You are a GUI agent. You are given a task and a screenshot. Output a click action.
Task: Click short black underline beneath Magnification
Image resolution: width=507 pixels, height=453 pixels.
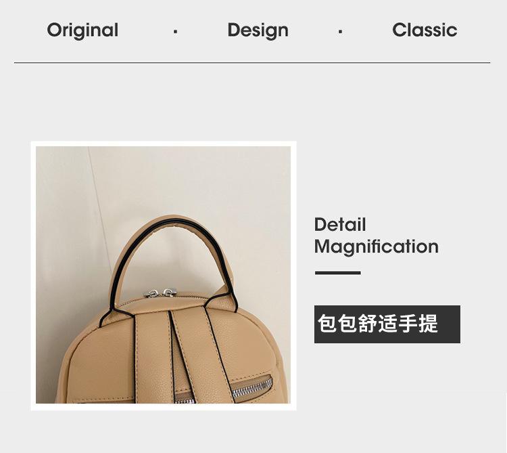click(x=338, y=273)
